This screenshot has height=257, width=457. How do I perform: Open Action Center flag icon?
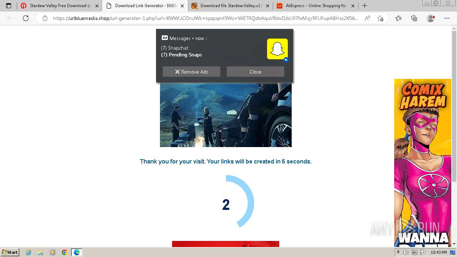coord(423,252)
